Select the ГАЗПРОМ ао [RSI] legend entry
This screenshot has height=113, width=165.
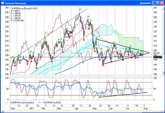49,103
